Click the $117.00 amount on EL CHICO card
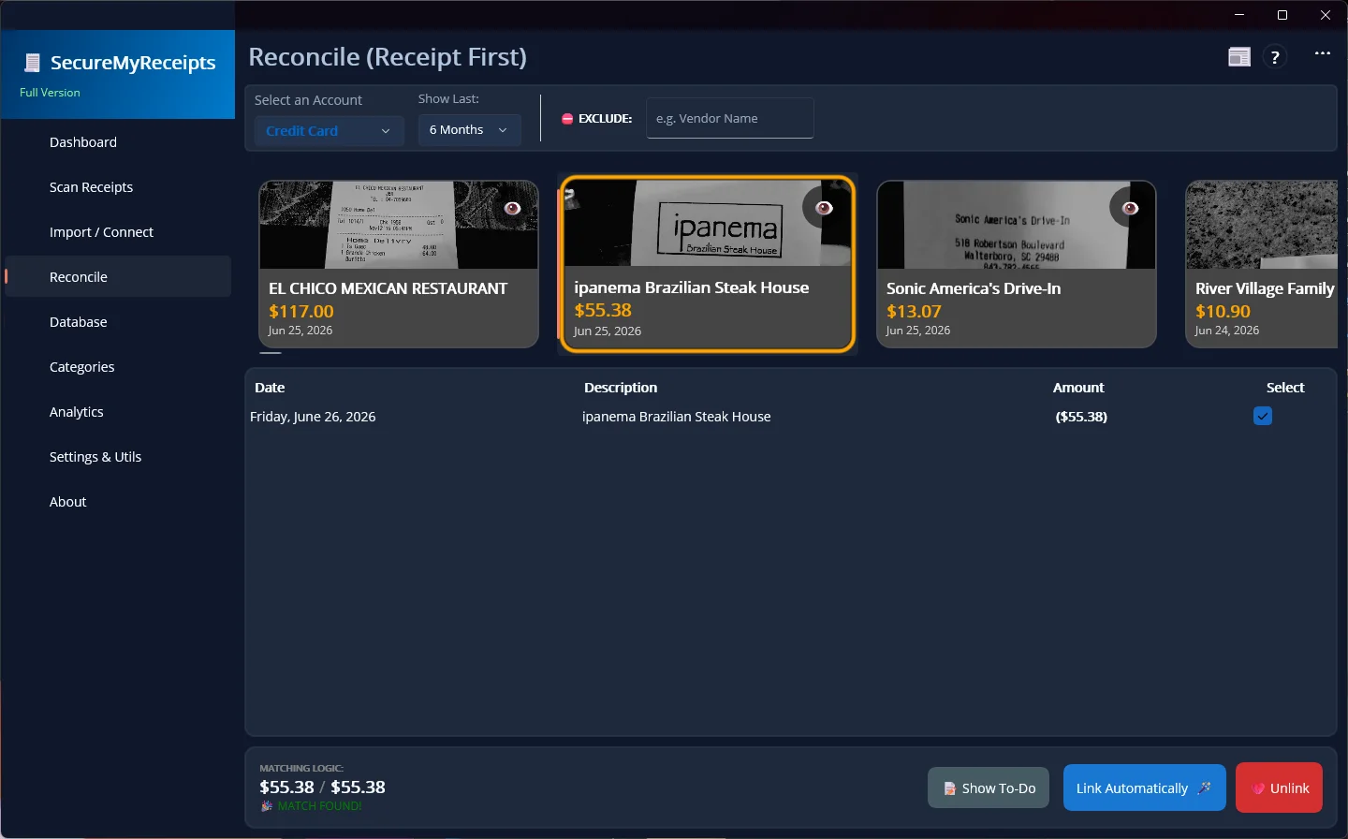Image resolution: width=1348 pixels, height=839 pixels. [x=301, y=311]
